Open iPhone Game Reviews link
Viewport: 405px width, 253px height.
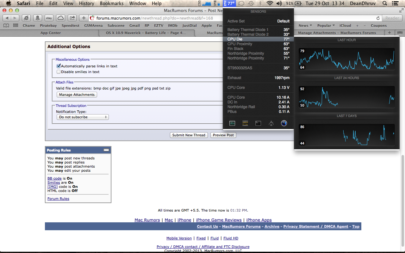pos(219,220)
